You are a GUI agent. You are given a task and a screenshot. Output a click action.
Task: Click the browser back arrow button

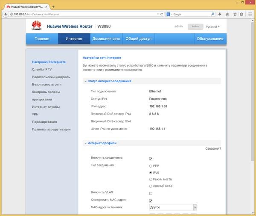(x=6, y=14)
